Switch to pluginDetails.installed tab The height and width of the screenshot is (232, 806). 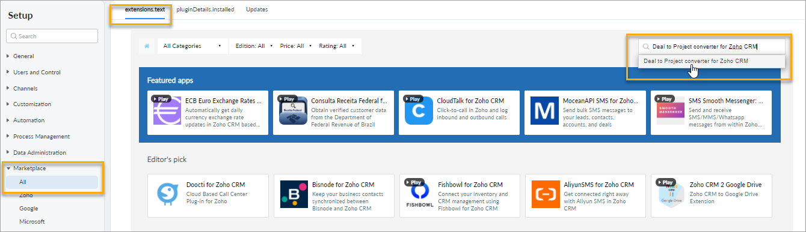205,10
